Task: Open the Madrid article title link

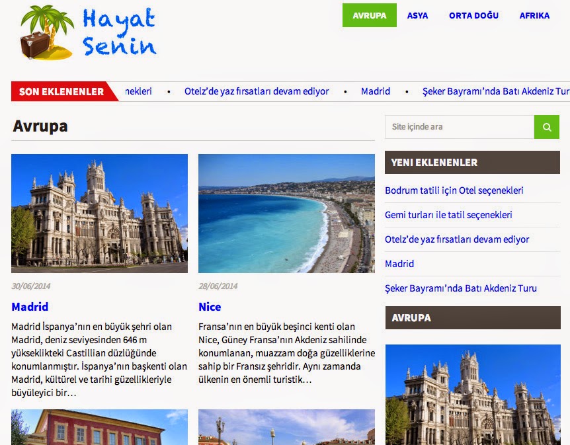Action: point(30,307)
